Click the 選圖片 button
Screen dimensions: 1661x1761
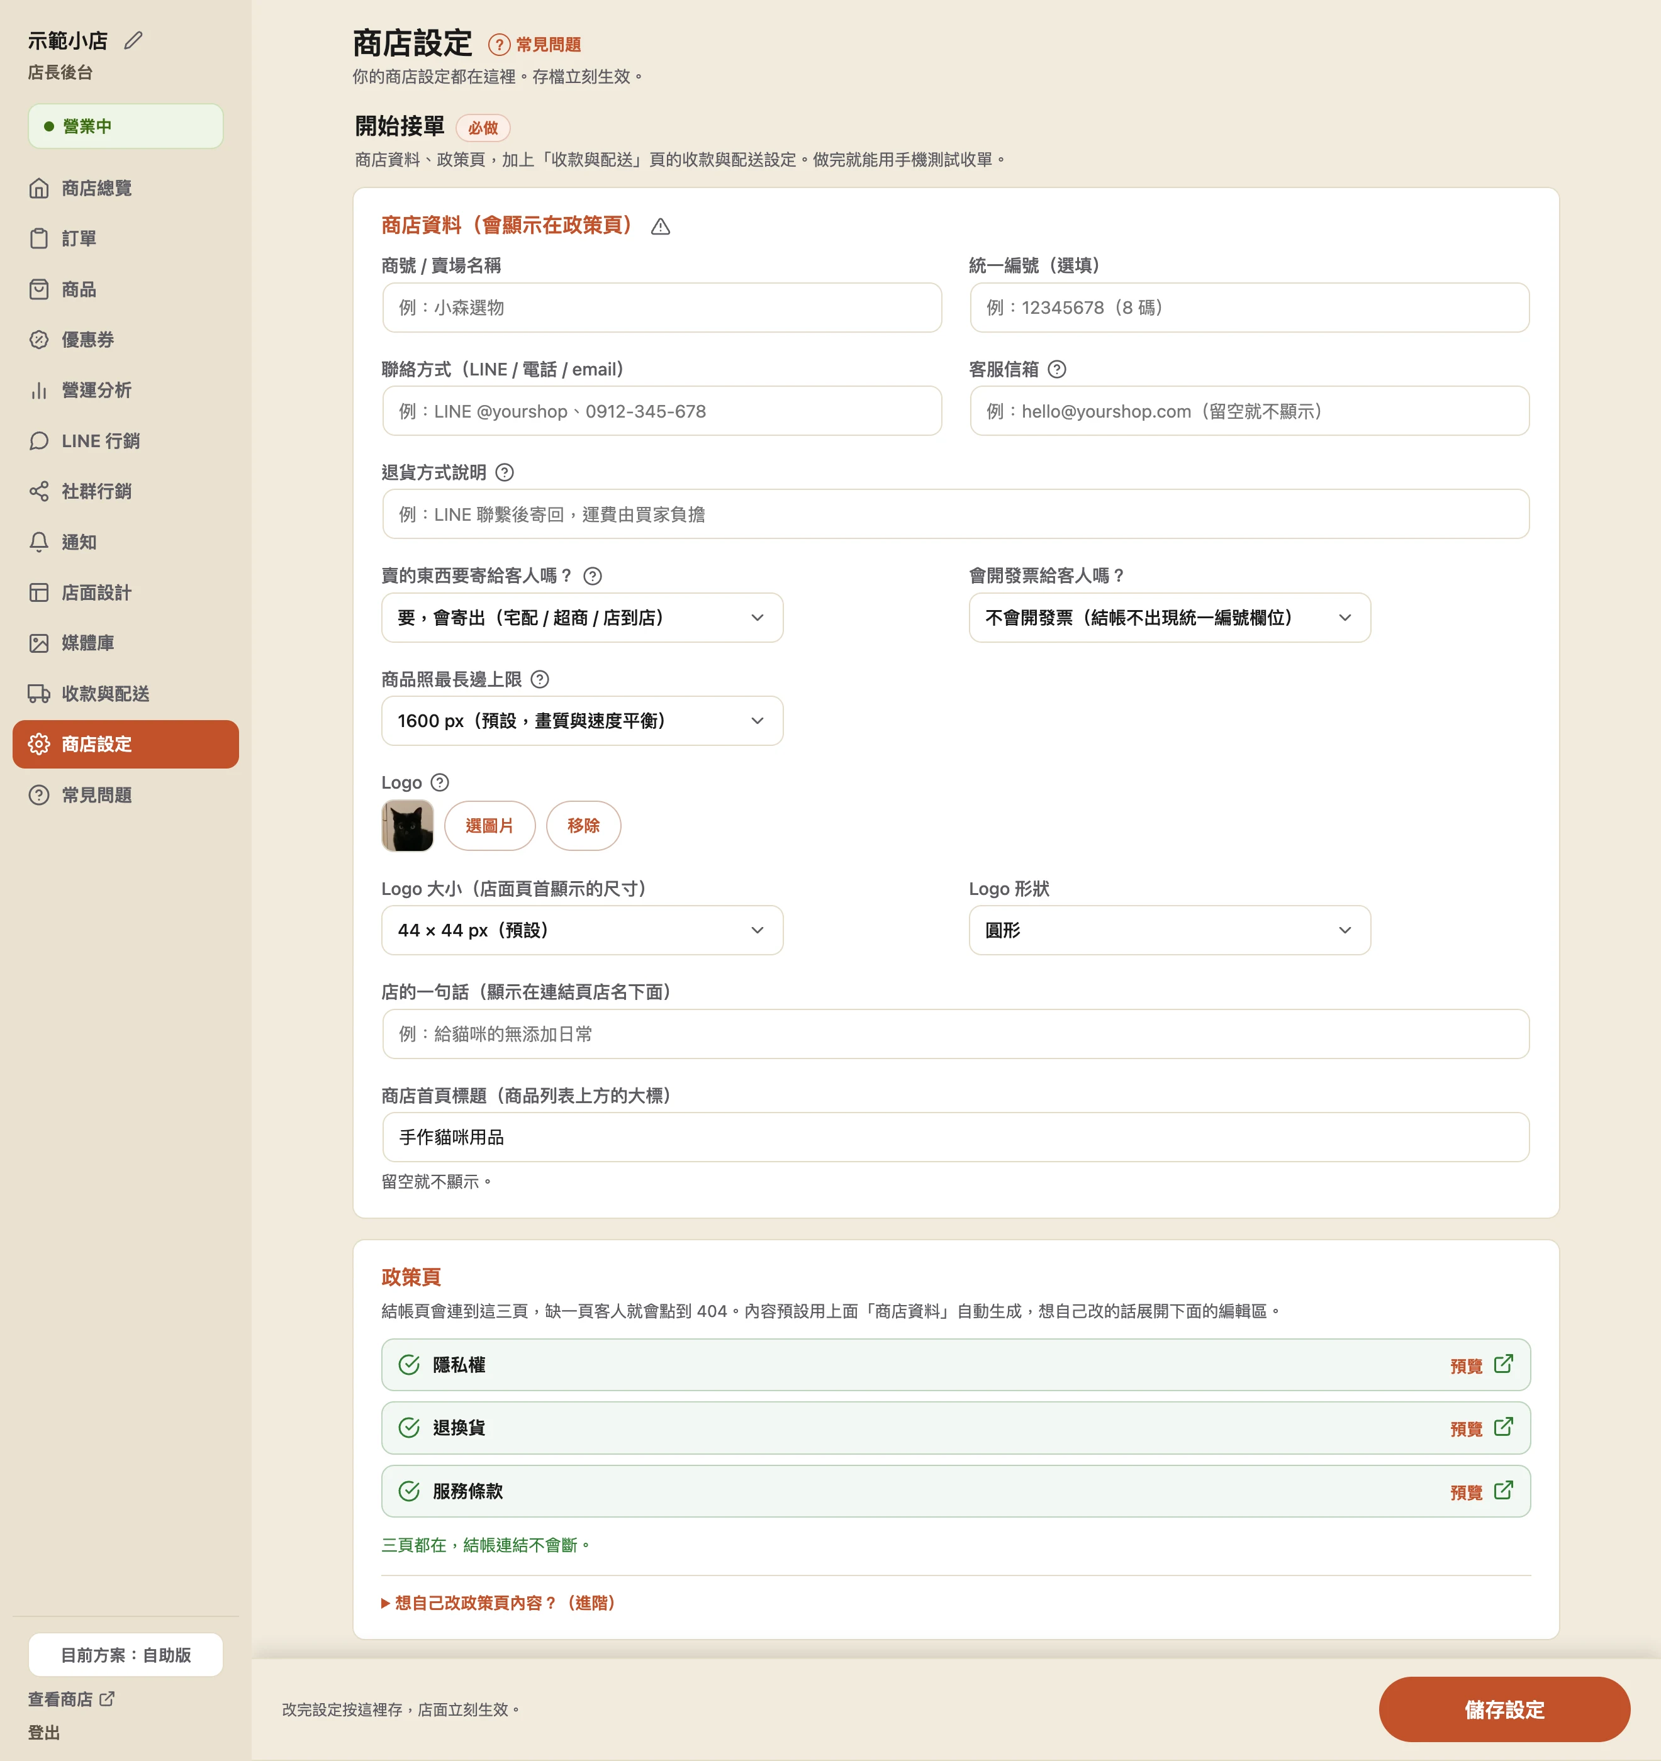489,826
